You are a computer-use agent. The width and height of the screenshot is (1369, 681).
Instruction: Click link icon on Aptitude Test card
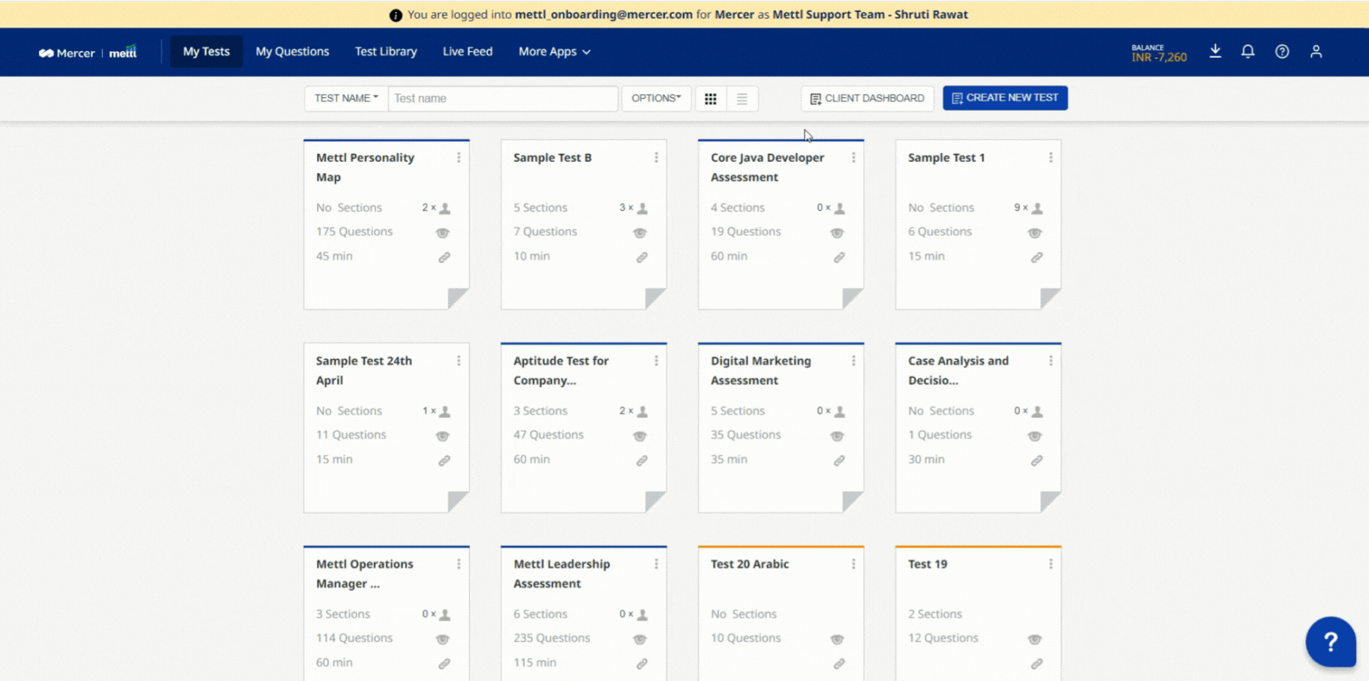(642, 460)
